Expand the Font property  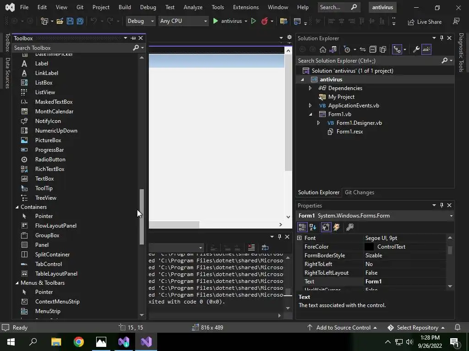300,238
